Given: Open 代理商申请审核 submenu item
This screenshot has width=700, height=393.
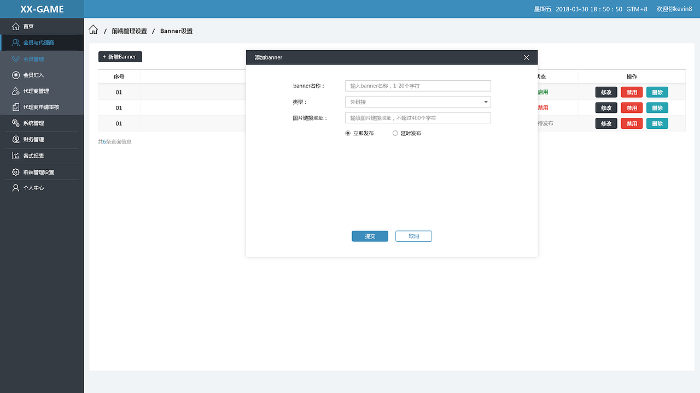Looking at the screenshot, I should (x=42, y=107).
